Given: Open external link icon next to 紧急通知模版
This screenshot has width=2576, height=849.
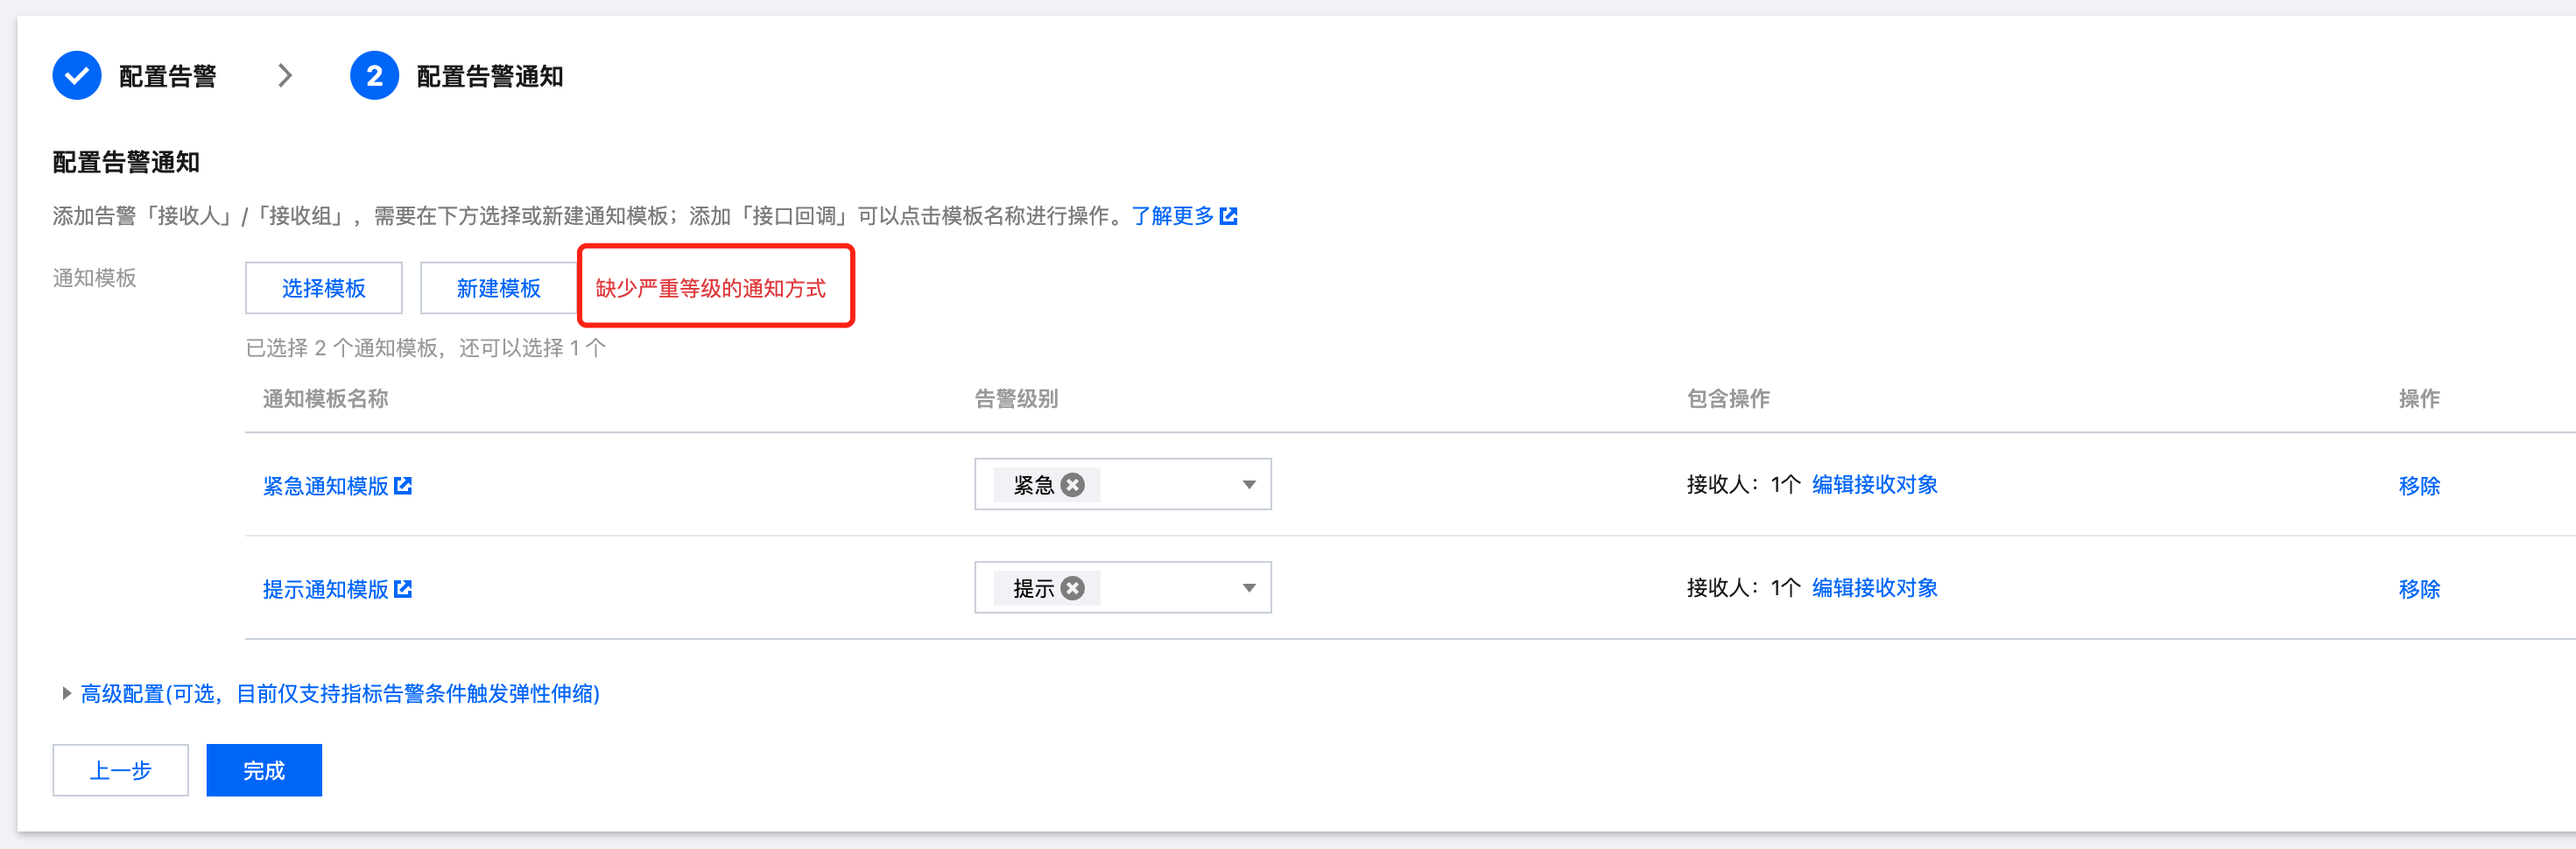Looking at the screenshot, I should pos(403,486).
